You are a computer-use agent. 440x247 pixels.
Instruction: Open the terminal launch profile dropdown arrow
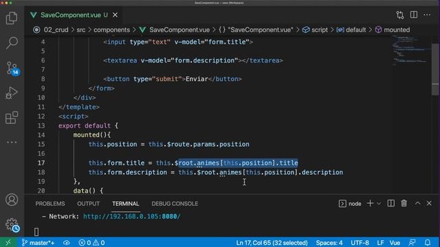(x=379, y=204)
